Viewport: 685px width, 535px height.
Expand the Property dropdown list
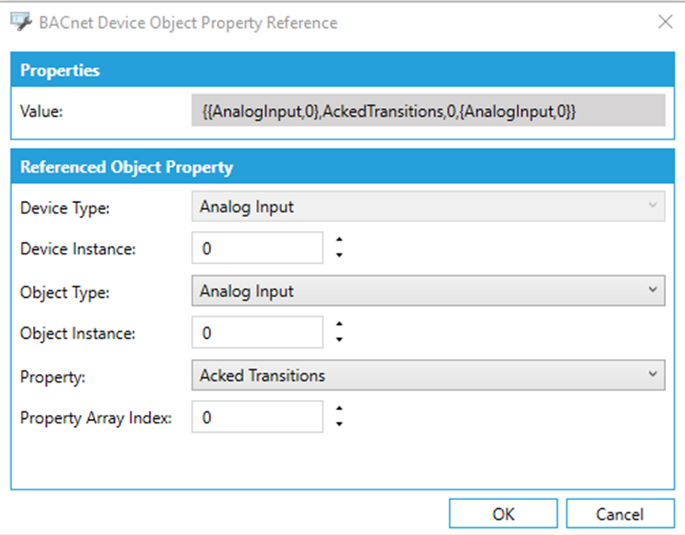tap(427, 376)
